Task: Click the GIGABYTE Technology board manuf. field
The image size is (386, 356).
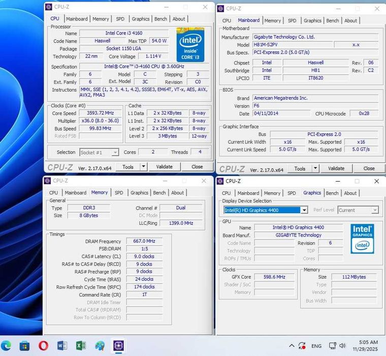Action: point(299,235)
